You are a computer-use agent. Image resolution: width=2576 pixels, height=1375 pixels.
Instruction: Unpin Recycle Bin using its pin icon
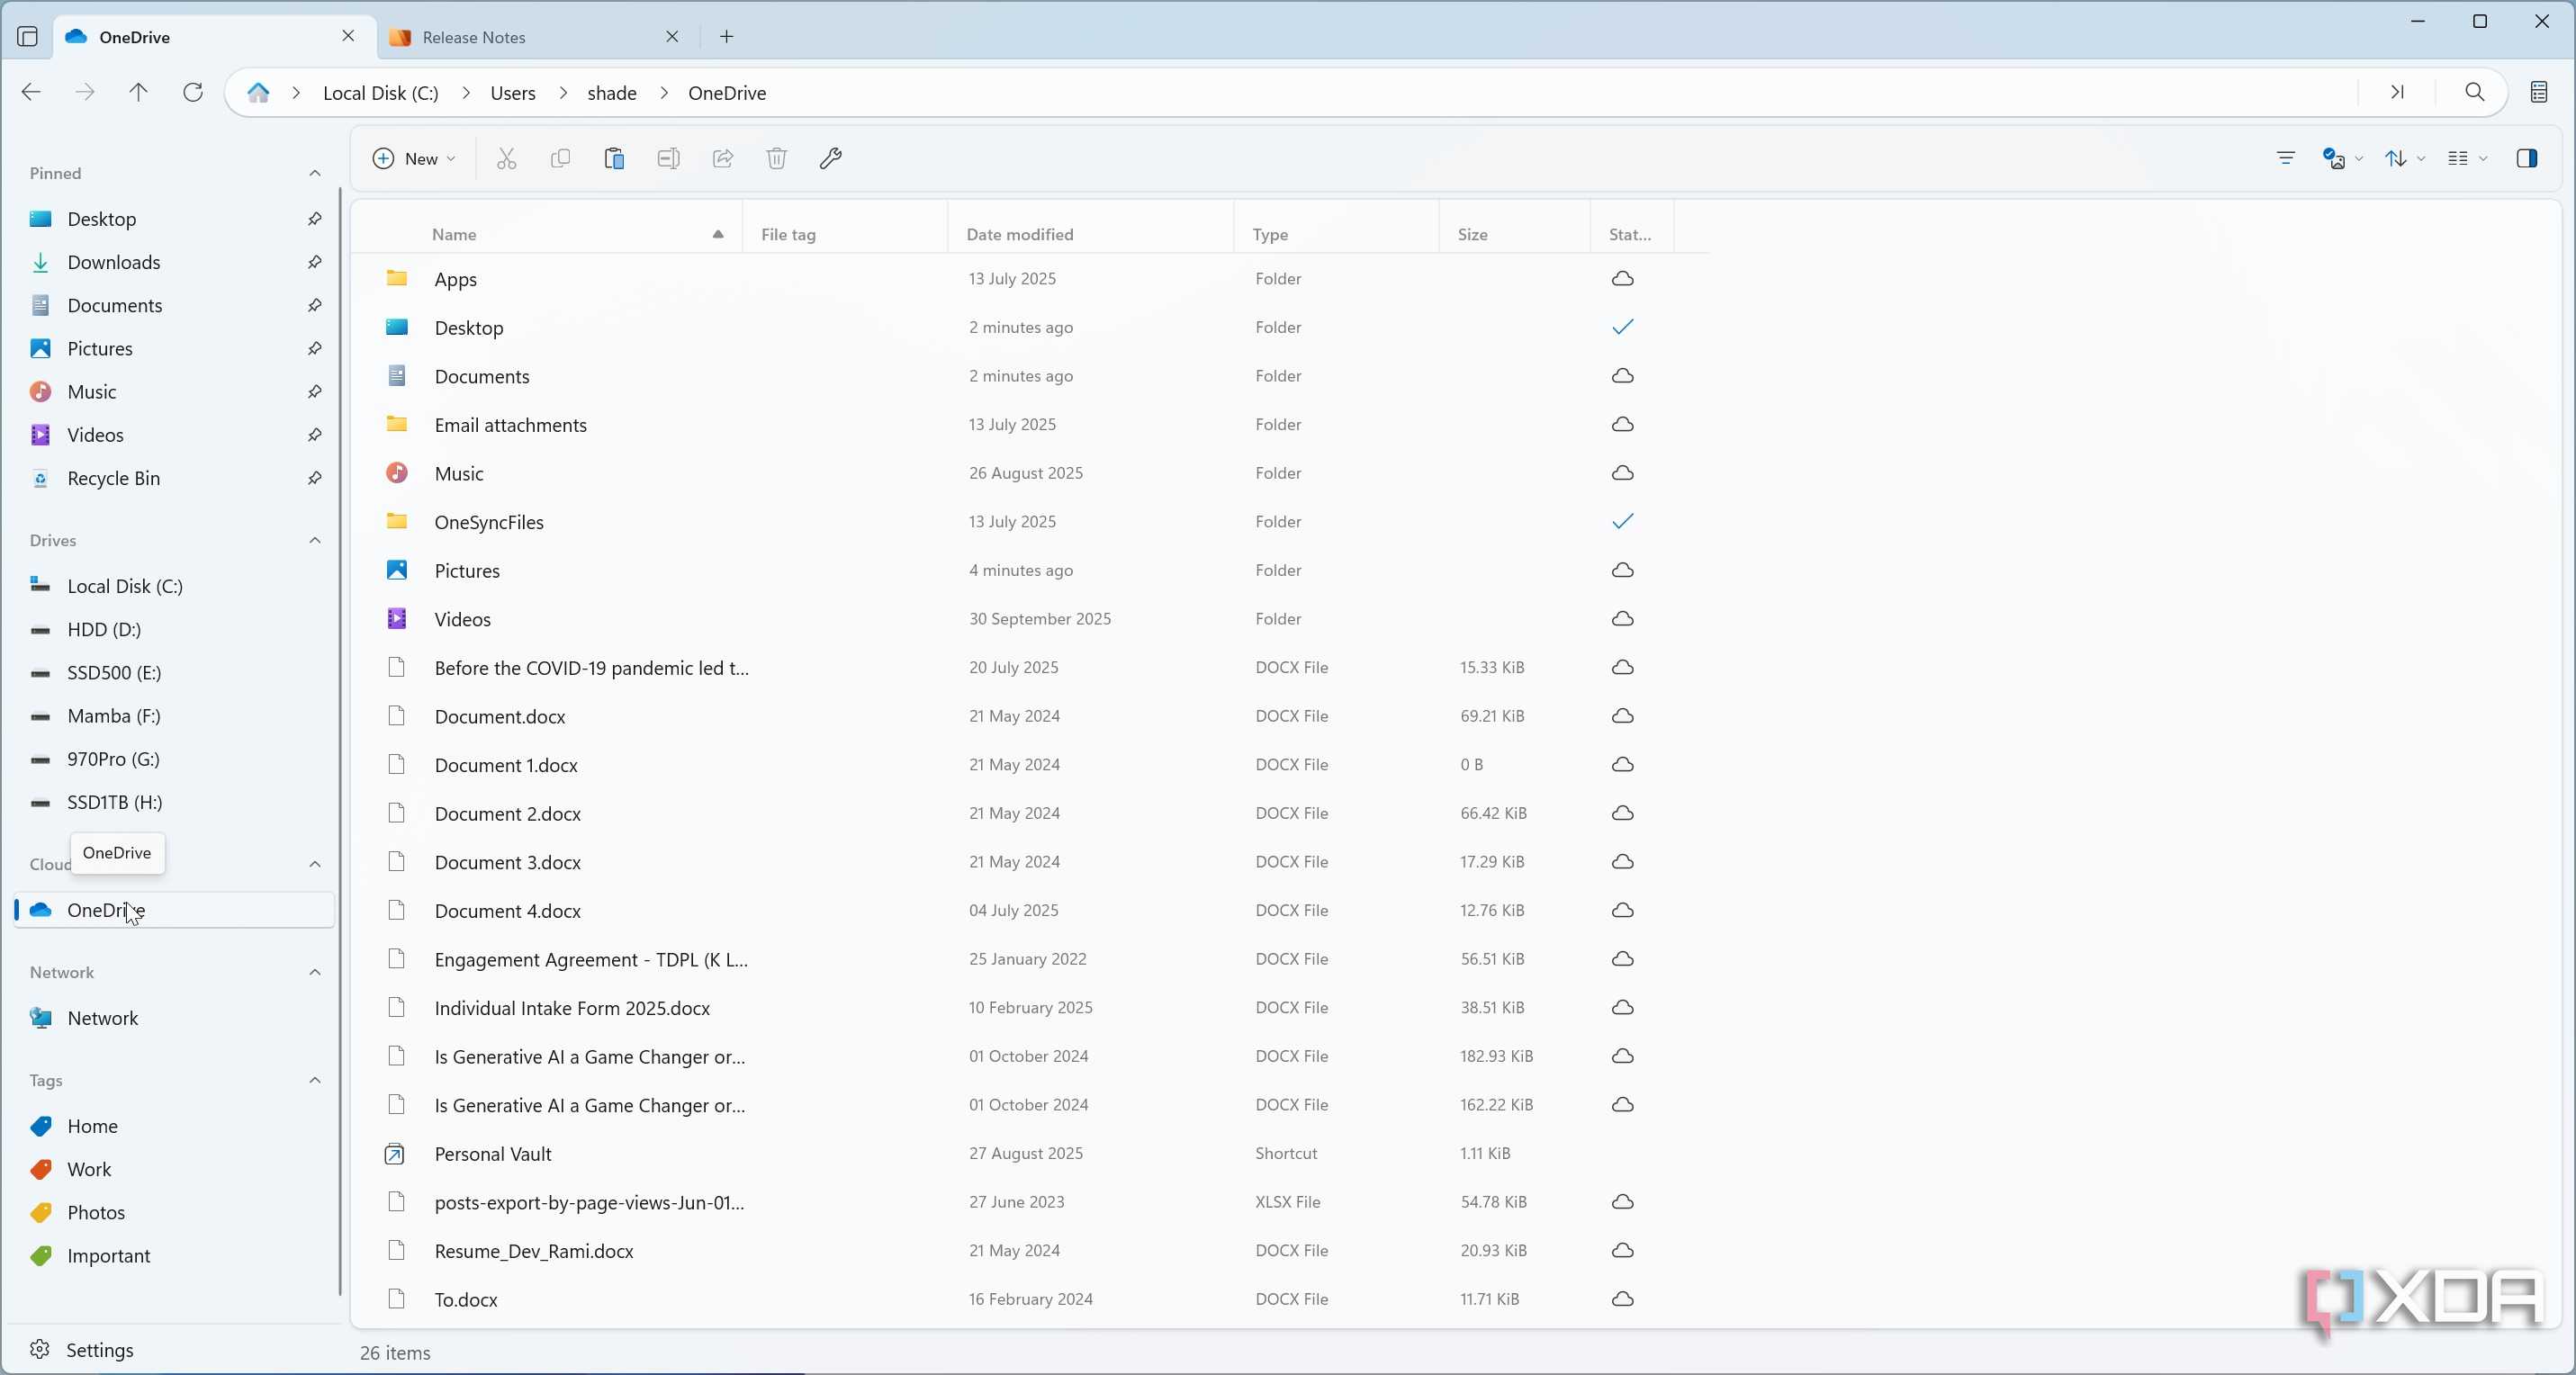314,478
